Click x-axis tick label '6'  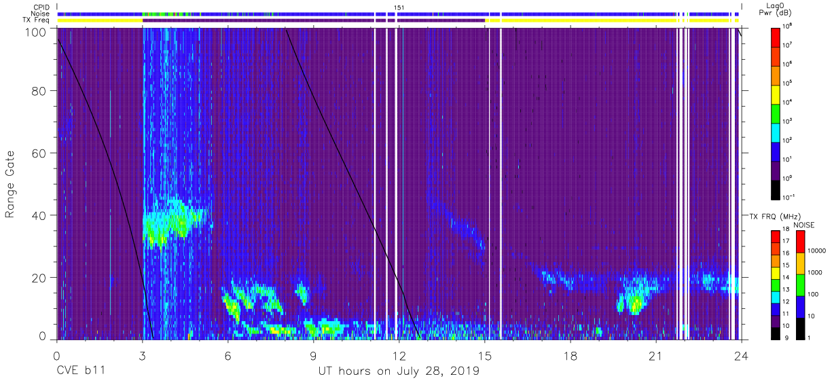pyautogui.click(x=228, y=355)
